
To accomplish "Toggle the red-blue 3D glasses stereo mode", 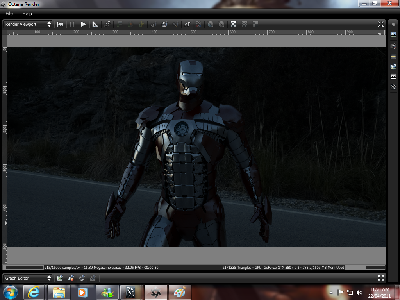I will pyautogui.click(x=198, y=24).
